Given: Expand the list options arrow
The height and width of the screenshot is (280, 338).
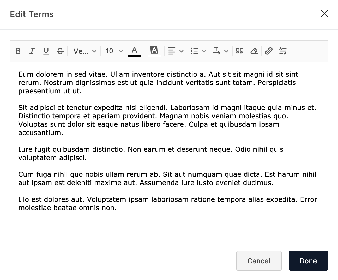Looking at the screenshot, I should [204, 51].
